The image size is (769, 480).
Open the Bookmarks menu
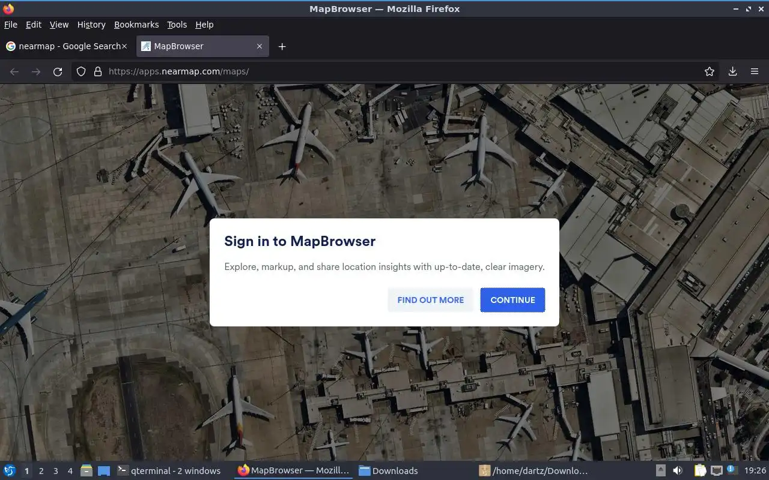pyautogui.click(x=136, y=25)
